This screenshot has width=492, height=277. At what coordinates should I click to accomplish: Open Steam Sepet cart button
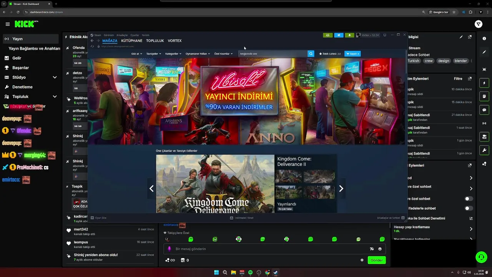tap(352, 54)
